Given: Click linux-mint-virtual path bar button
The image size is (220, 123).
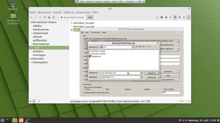Looking at the screenshot, I should click(x=72, y=17).
